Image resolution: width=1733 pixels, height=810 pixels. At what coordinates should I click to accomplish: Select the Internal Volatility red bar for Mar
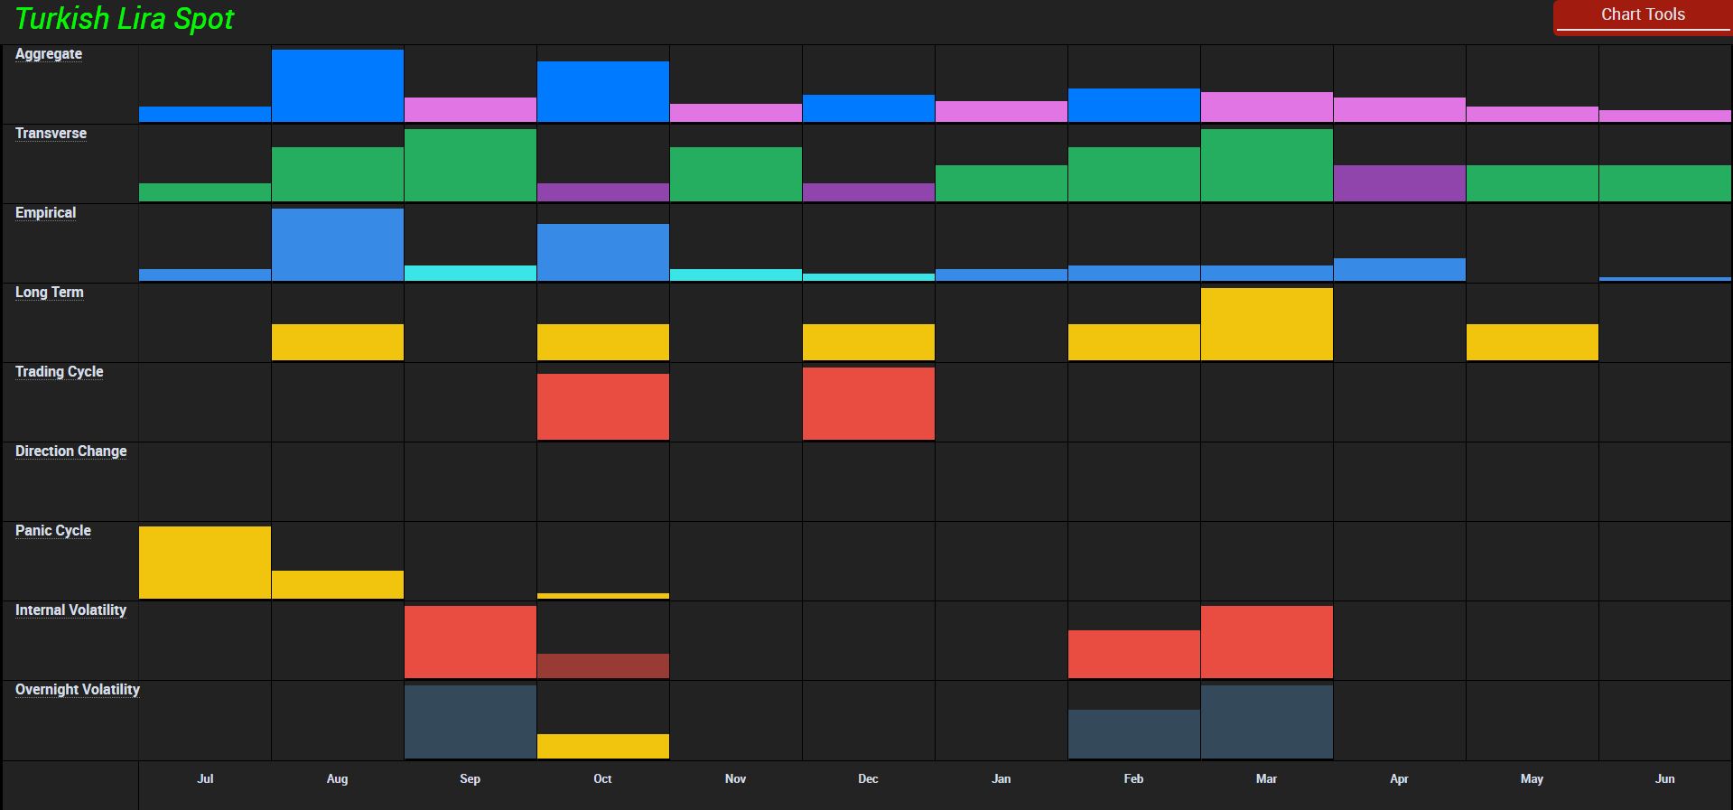pyautogui.click(x=1267, y=642)
